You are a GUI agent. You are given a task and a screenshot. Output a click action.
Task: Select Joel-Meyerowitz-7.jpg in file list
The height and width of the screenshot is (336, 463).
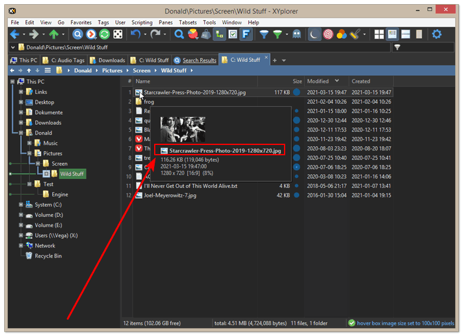click(165, 195)
